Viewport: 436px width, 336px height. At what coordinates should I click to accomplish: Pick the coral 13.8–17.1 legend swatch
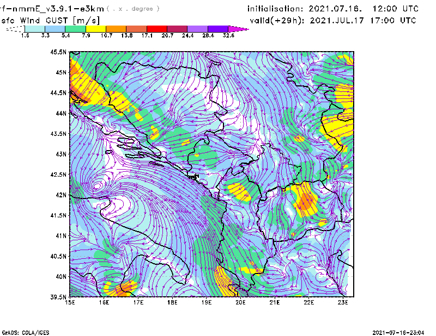(x=137, y=29)
